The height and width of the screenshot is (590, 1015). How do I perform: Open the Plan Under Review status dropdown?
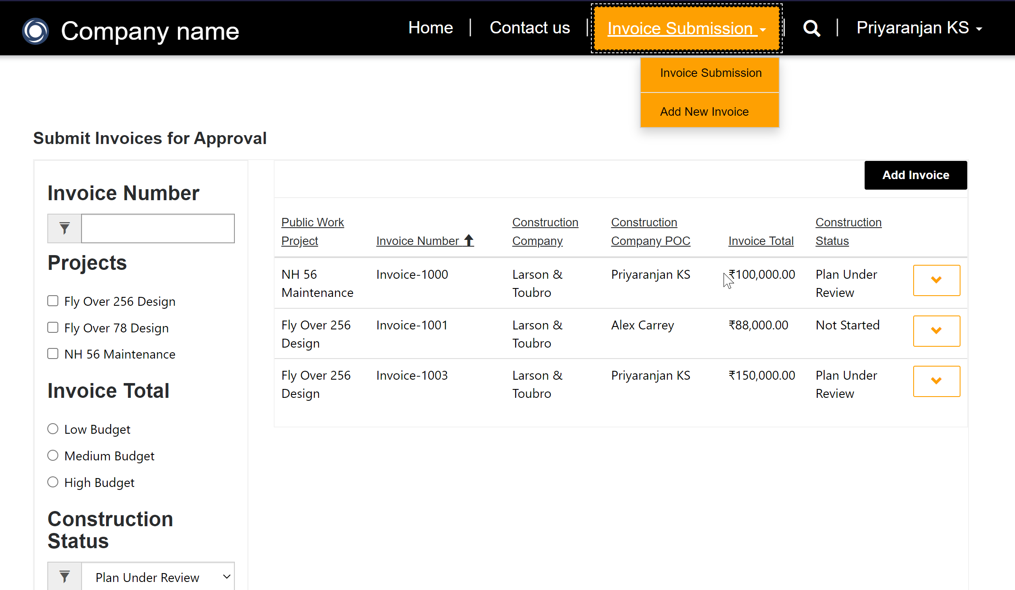(x=158, y=577)
